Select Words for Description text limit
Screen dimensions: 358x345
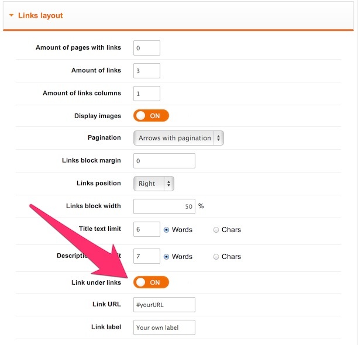tap(167, 257)
